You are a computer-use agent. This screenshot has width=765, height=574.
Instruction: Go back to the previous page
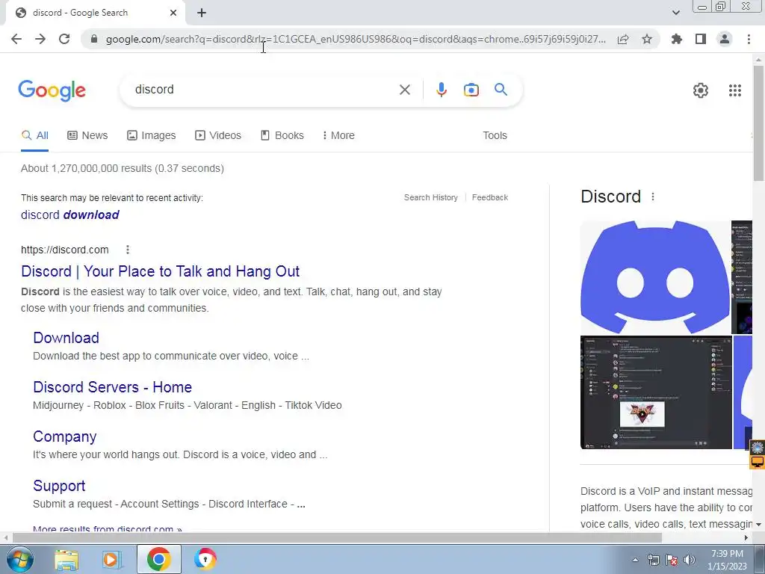(x=16, y=39)
